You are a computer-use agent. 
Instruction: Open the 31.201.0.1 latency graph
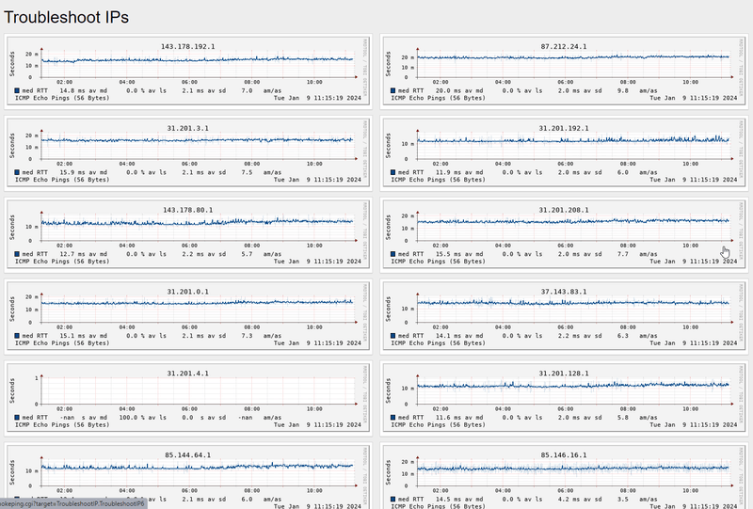tap(187, 316)
